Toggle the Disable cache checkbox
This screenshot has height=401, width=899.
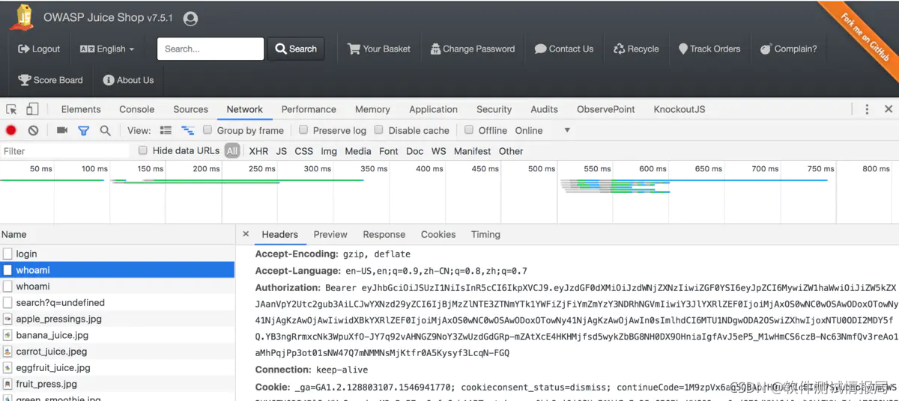click(379, 130)
